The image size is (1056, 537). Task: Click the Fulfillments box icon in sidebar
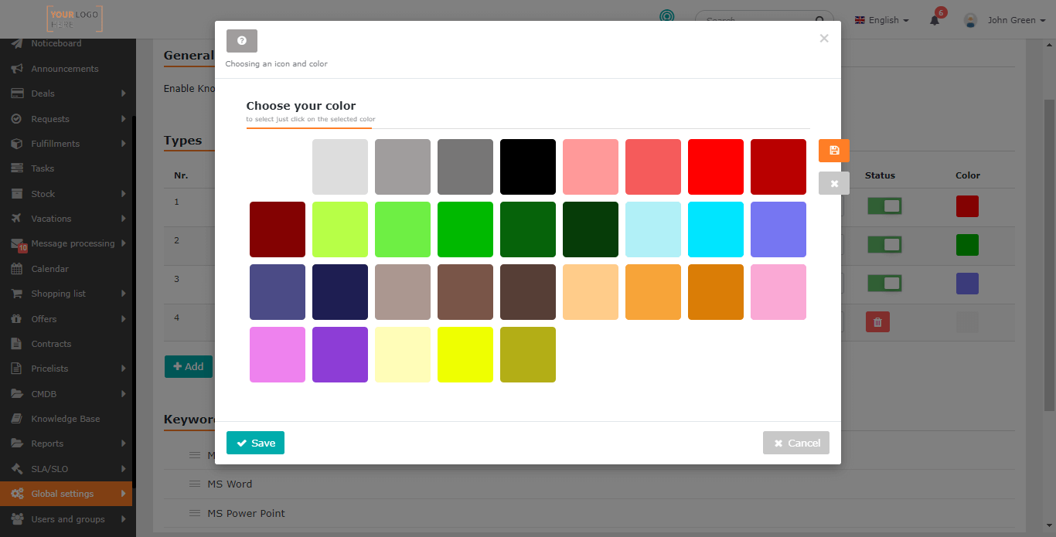click(x=17, y=144)
